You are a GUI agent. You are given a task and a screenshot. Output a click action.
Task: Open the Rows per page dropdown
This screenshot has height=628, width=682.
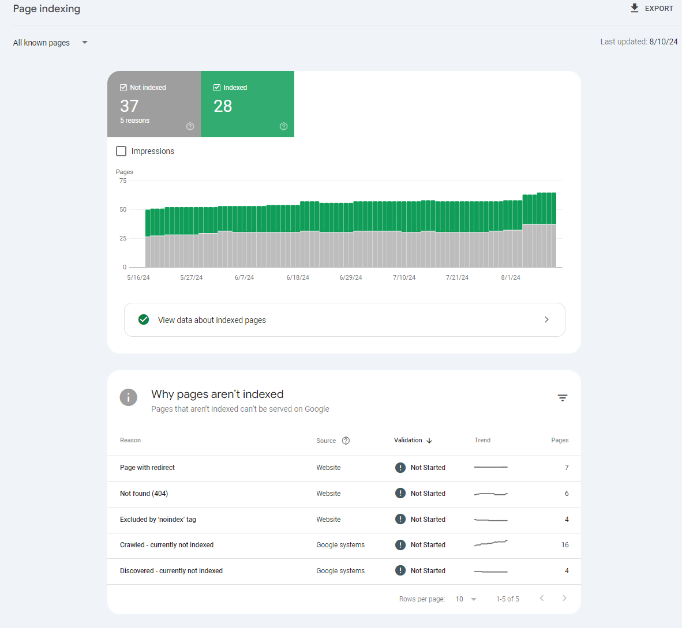[466, 599]
